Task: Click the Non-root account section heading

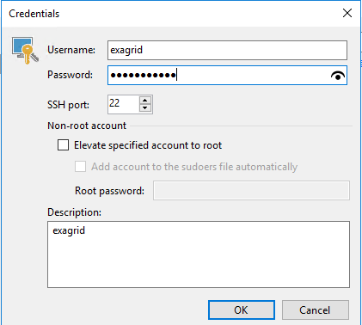Action: point(87,126)
